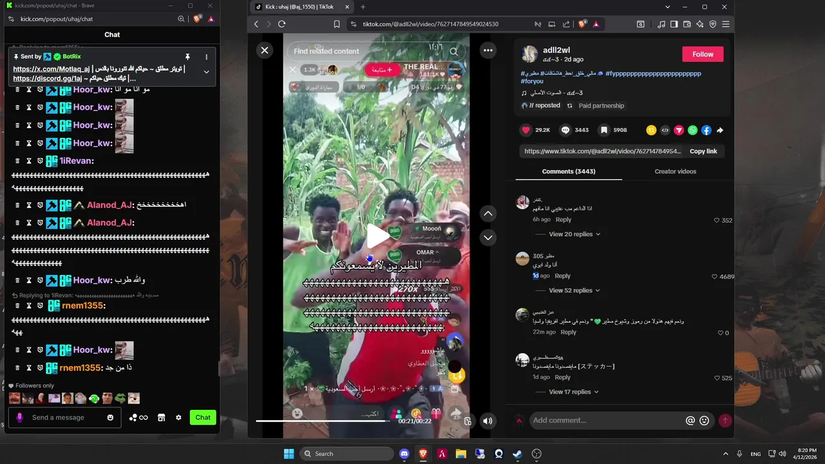Go to the previous video with up arrow
The height and width of the screenshot is (464, 825).
[x=488, y=213]
